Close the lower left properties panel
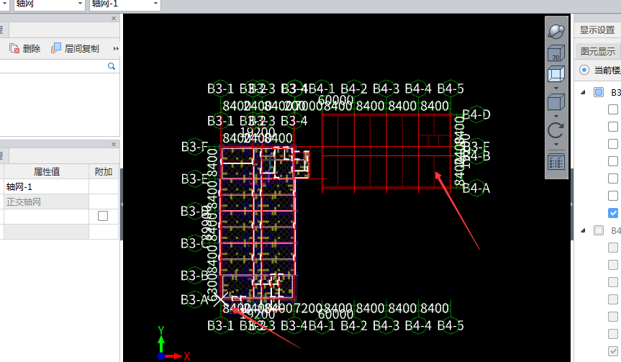 (x=114, y=144)
